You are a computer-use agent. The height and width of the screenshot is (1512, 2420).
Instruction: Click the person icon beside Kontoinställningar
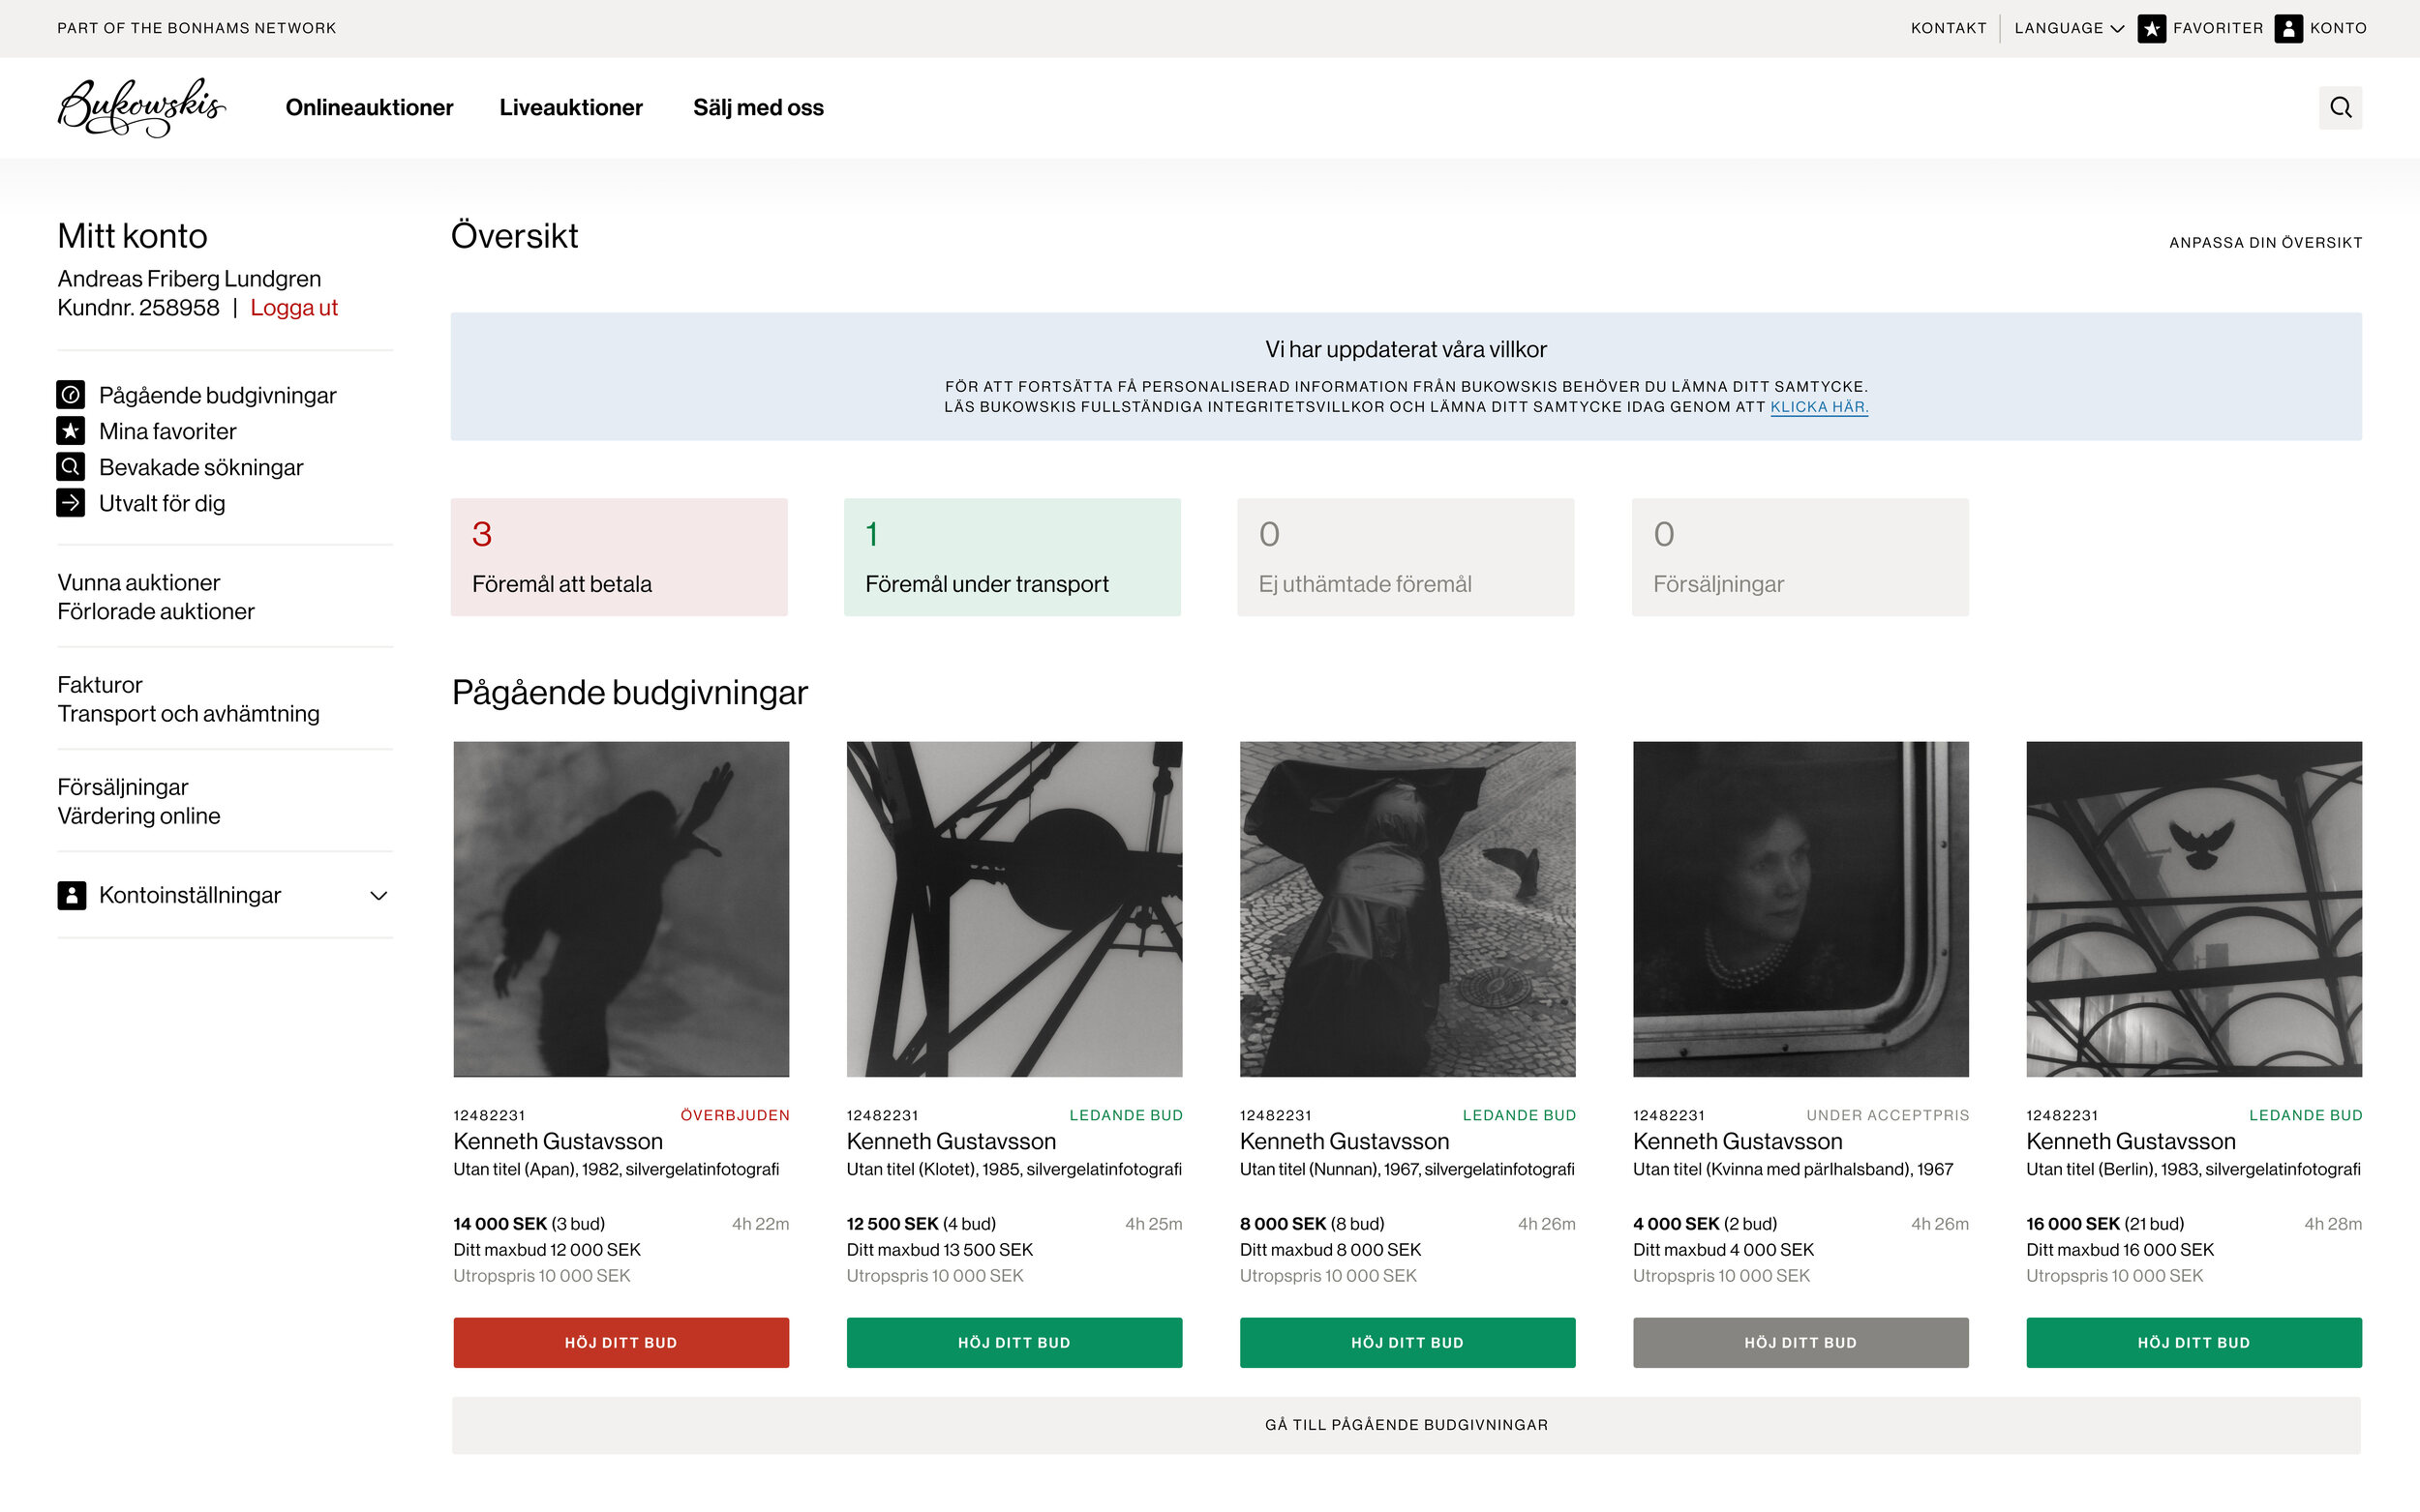pyautogui.click(x=71, y=895)
